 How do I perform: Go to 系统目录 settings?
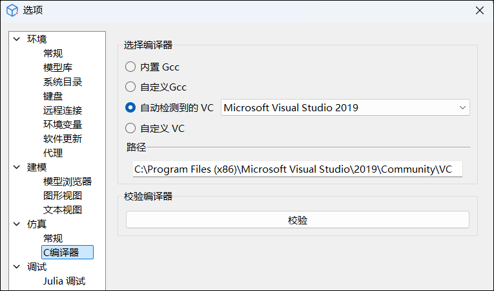[62, 82]
